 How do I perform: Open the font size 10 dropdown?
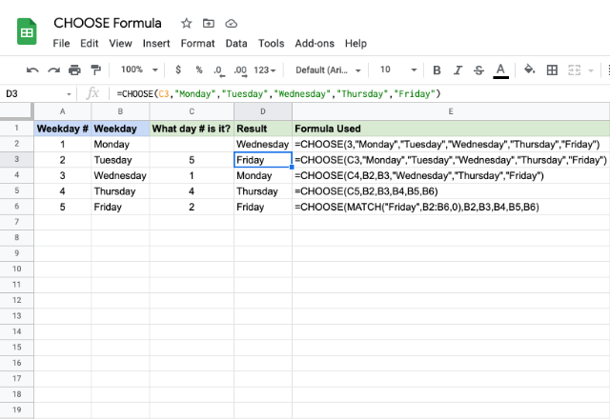[x=397, y=70]
